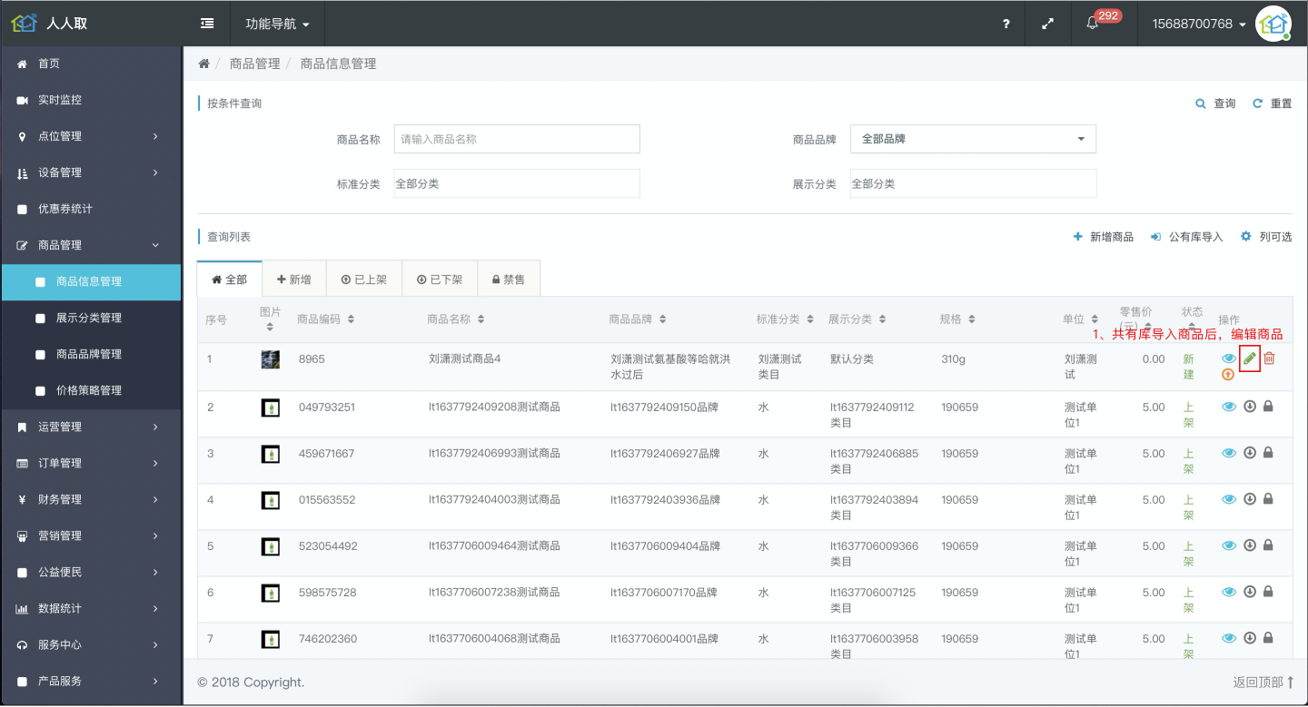Image resolution: width=1308 pixels, height=707 pixels.
Task: Open 实时监控 in the sidebar
Action: pos(91,100)
